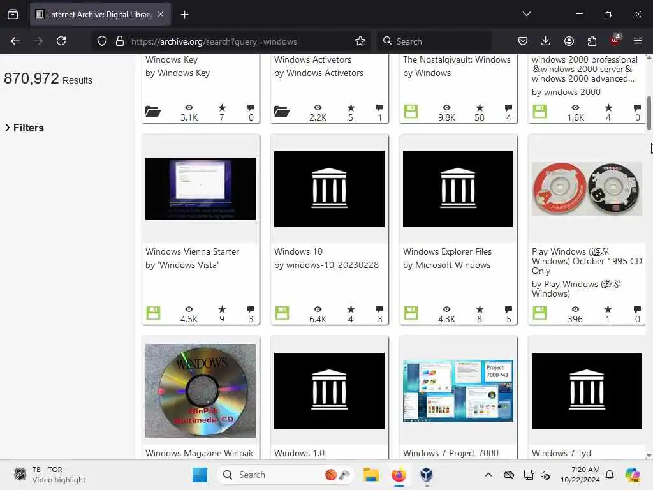Click reviews bubble on Windows Vienna Starter card
Screen dimensions: 653x490
click(x=251, y=309)
